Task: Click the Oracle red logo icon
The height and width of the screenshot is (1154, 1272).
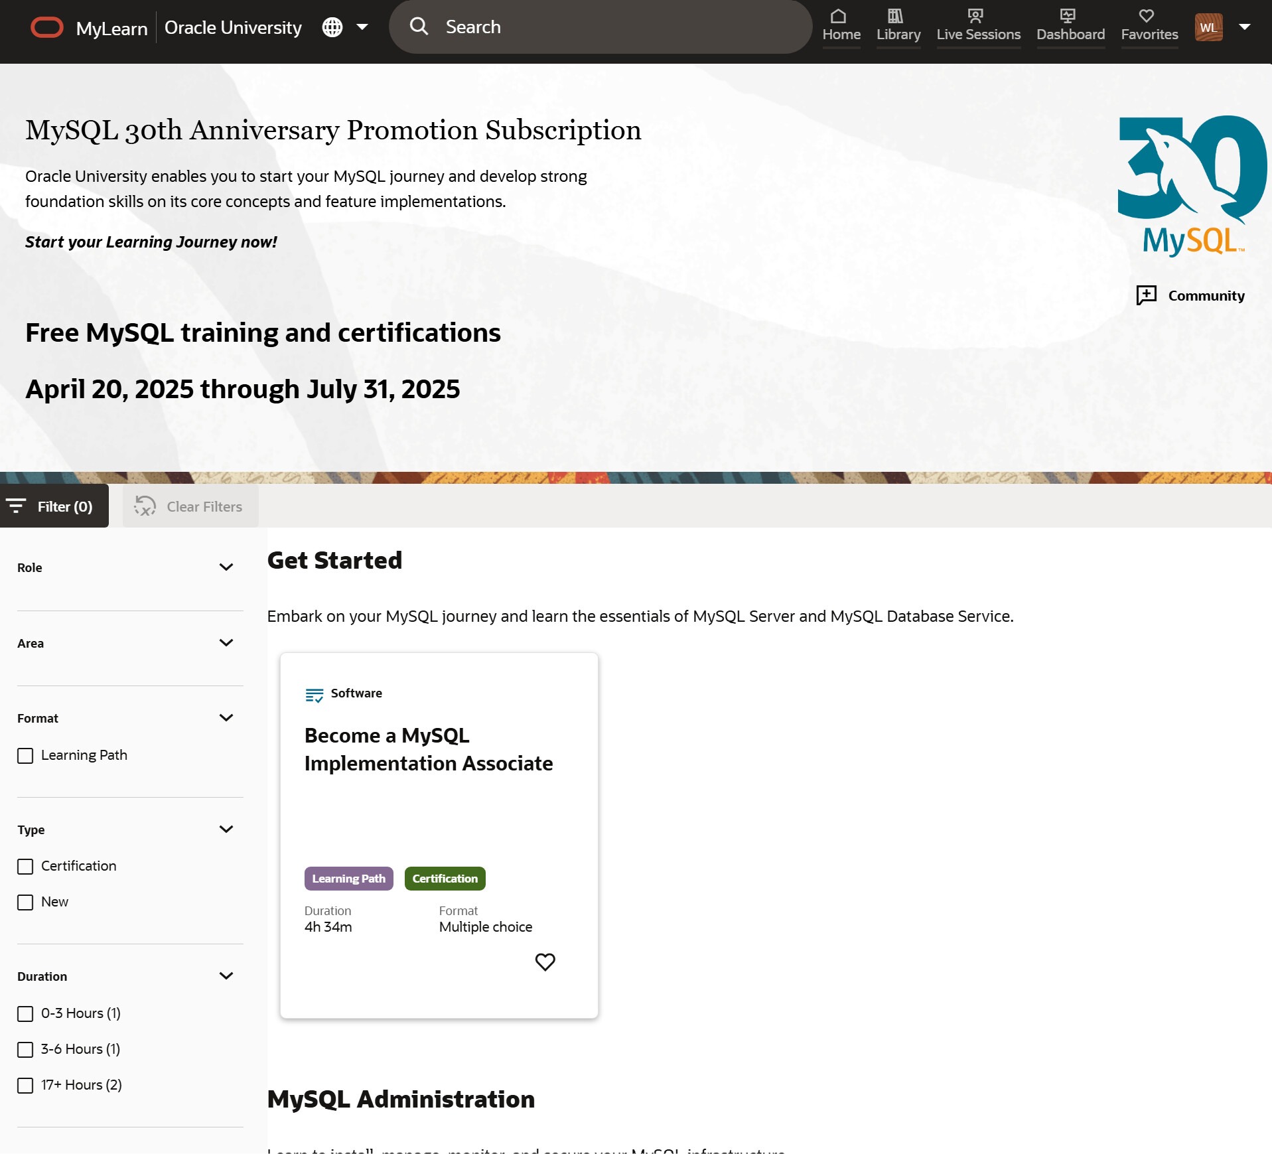Action: coord(46,28)
